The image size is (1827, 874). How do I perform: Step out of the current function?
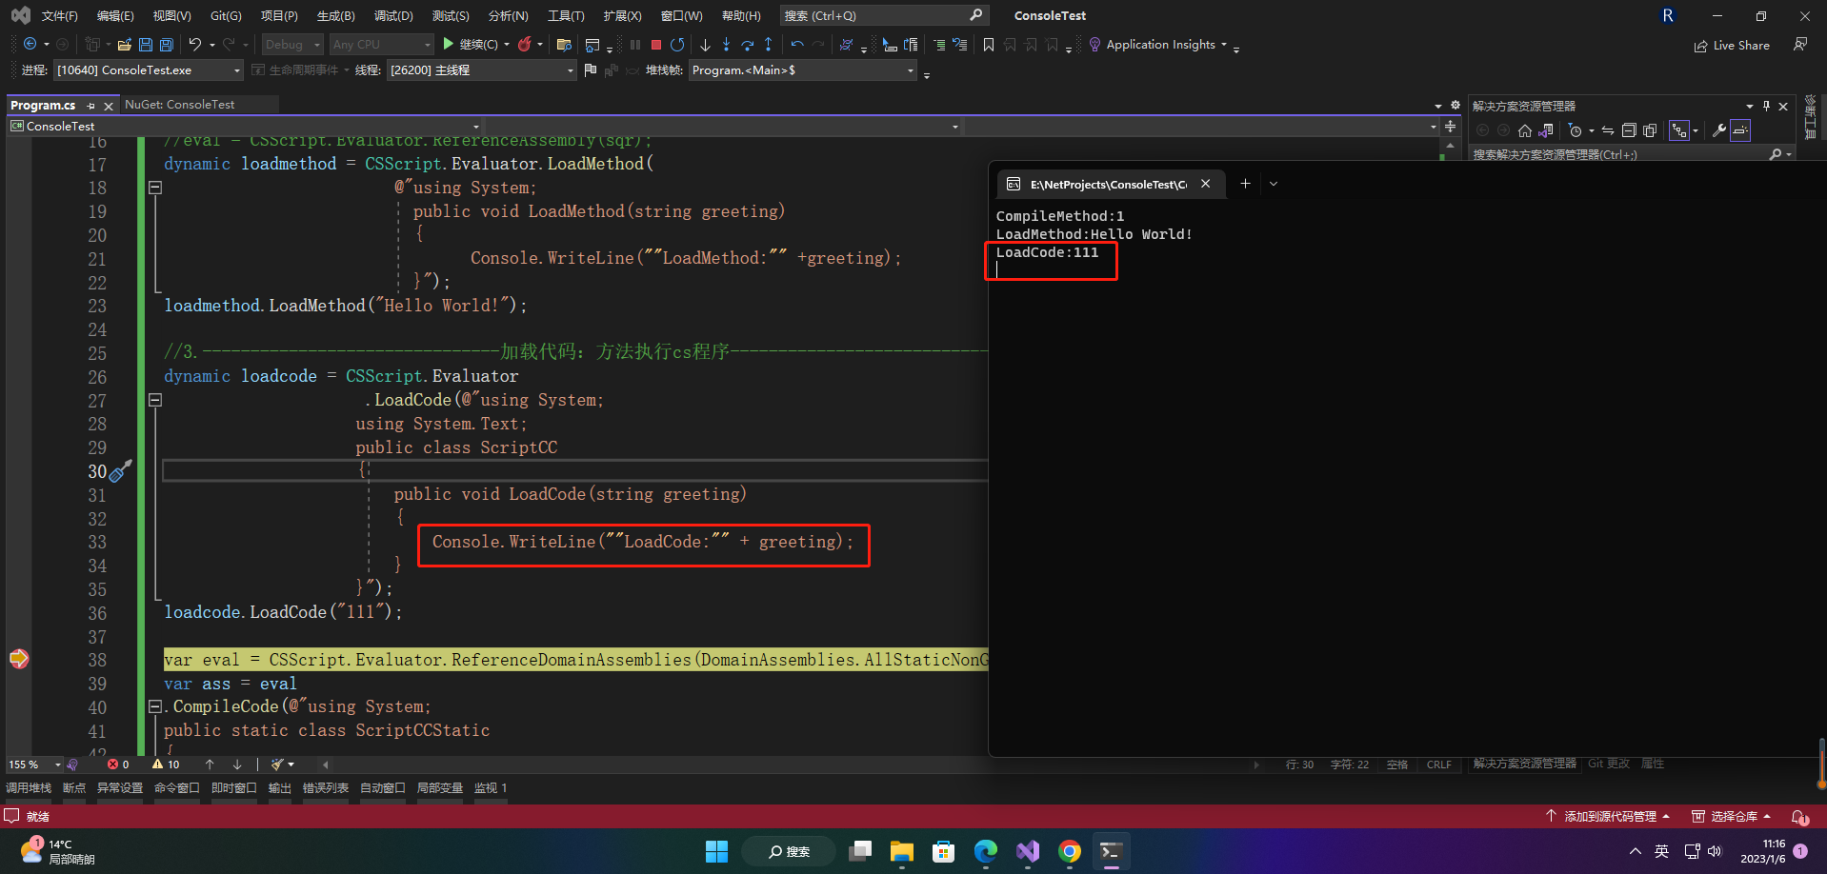tap(768, 45)
